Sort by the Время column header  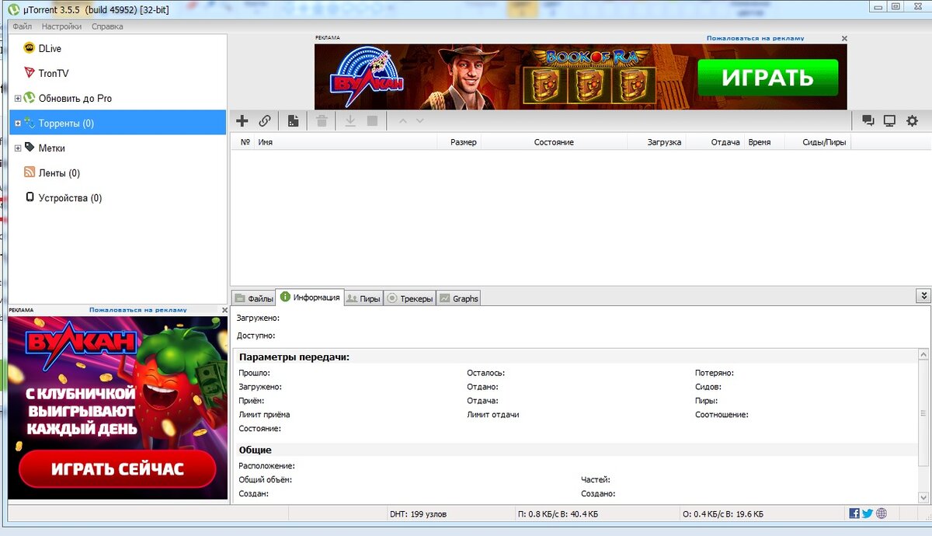click(x=764, y=142)
